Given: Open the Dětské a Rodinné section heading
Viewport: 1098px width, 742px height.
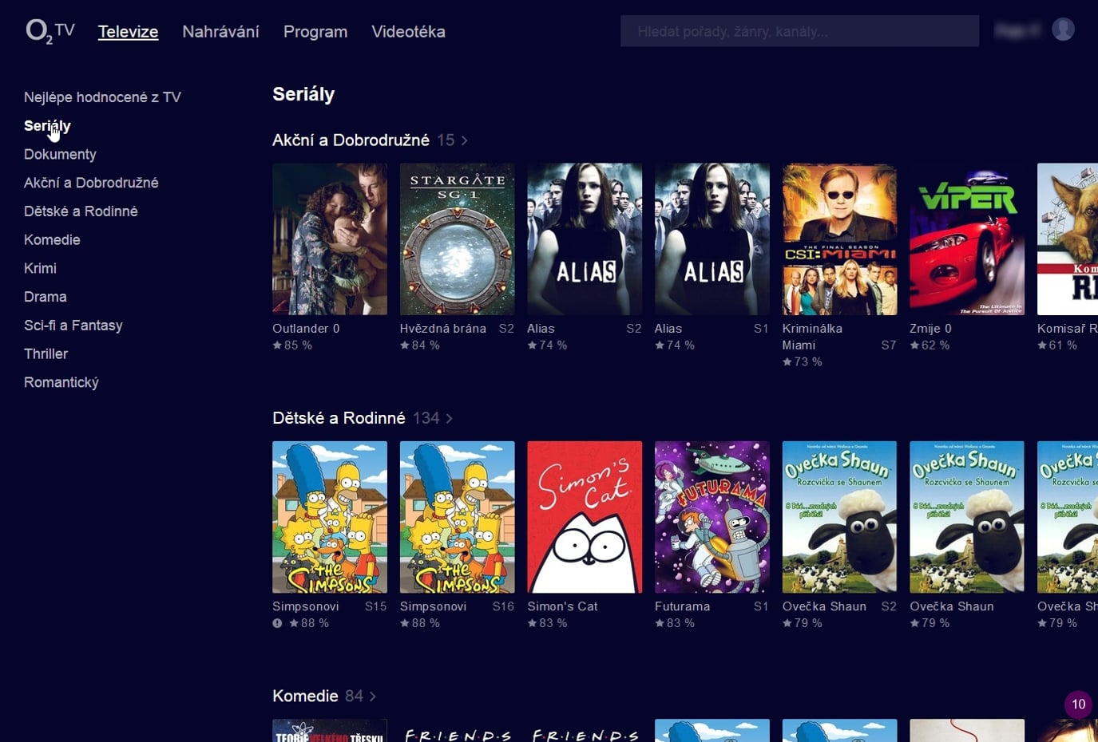Looking at the screenshot, I should coord(339,418).
